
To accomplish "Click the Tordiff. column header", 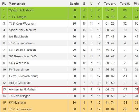I will tap(125, 4).
